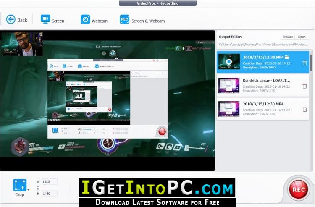The height and width of the screenshot is (207, 315).
Task: Click the Browse output folder button
Action: click(x=288, y=37)
